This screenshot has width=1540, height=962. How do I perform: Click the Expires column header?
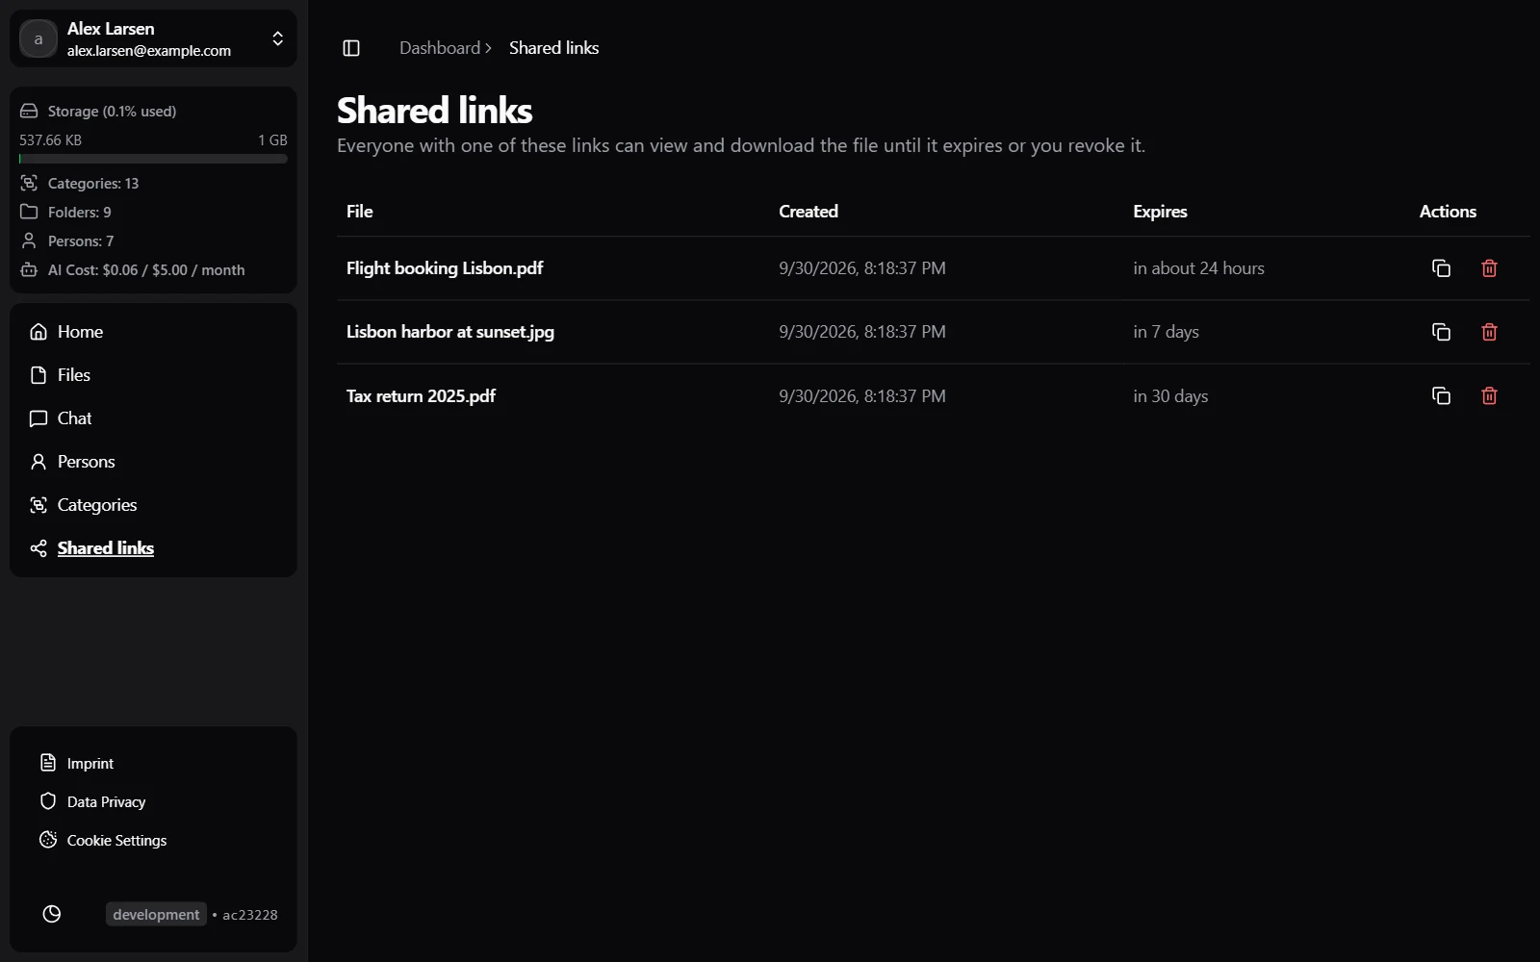coord(1160,212)
